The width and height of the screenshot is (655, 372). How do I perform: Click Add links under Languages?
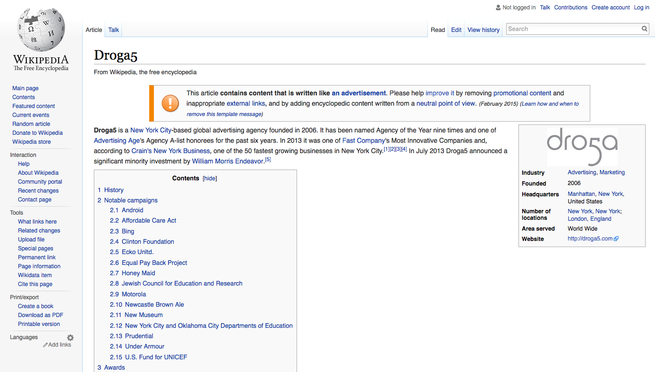click(60, 345)
